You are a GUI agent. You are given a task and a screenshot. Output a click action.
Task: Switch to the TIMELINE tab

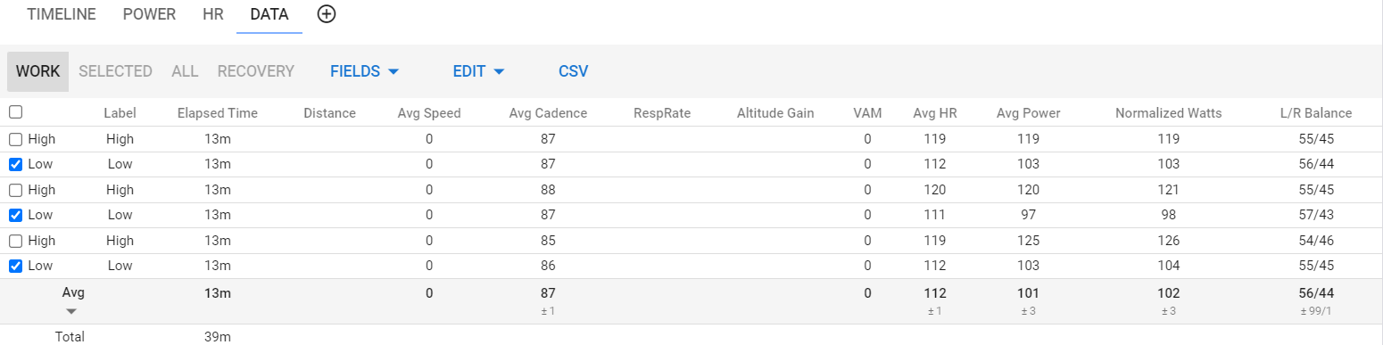coord(62,14)
